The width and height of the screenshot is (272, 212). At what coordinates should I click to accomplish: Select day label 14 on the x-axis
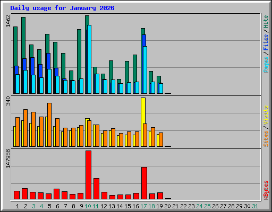tap(120, 206)
